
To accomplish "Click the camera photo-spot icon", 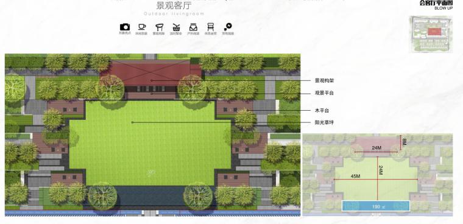I will tap(125, 27).
